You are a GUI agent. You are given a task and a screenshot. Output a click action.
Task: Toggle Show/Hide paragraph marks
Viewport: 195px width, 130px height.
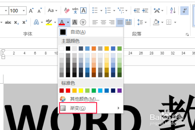click(184, 11)
